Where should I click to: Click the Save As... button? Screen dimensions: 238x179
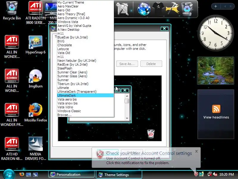pyautogui.click(x=127, y=64)
